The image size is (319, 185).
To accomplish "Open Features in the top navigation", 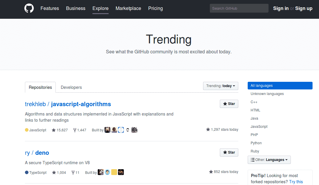I will pyautogui.click(x=50, y=8).
